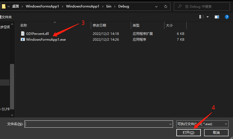Click the refresh button in the address bar
Screen dimensions: 233x139
pyautogui.click(x=166, y=7)
